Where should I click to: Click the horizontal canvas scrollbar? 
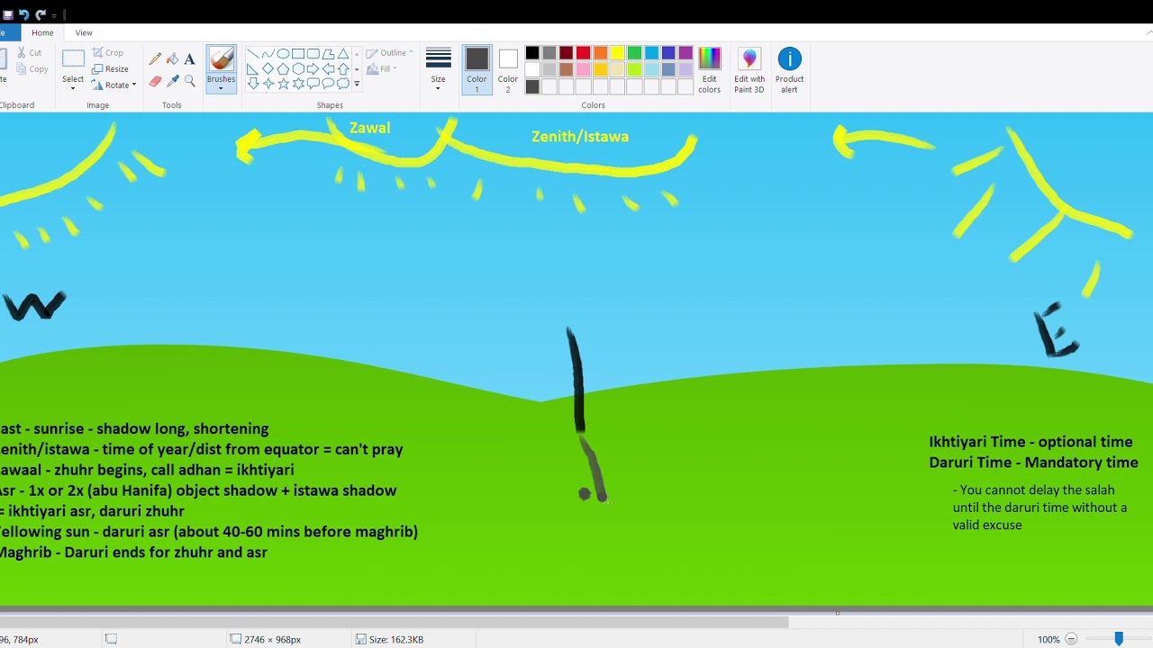(394, 621)
